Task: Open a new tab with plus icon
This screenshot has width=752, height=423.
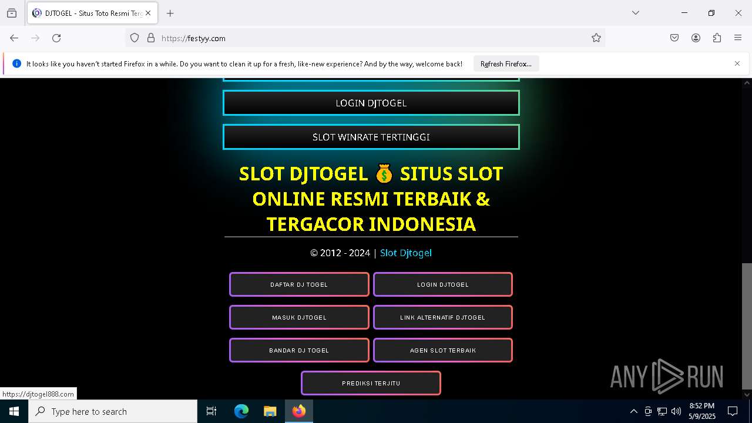Action: coord(170,13)
